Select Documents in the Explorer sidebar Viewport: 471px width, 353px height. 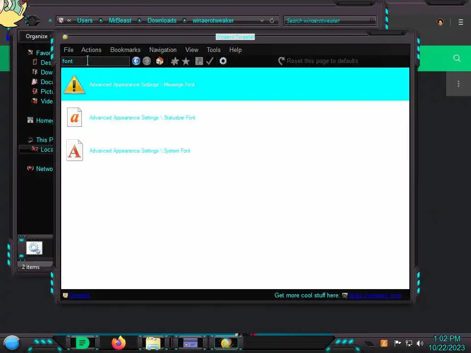[x=42, y=82]
